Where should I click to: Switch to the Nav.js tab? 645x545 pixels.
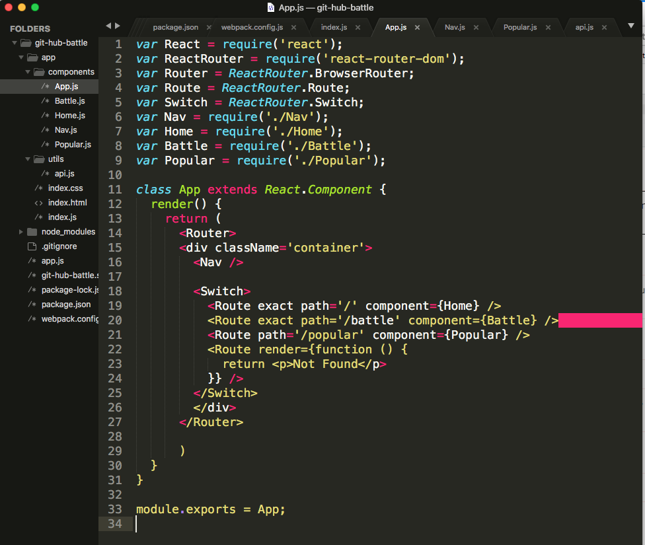click(x=455, y=27)
